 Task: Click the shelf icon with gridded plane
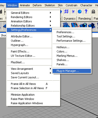coord(66,25)
